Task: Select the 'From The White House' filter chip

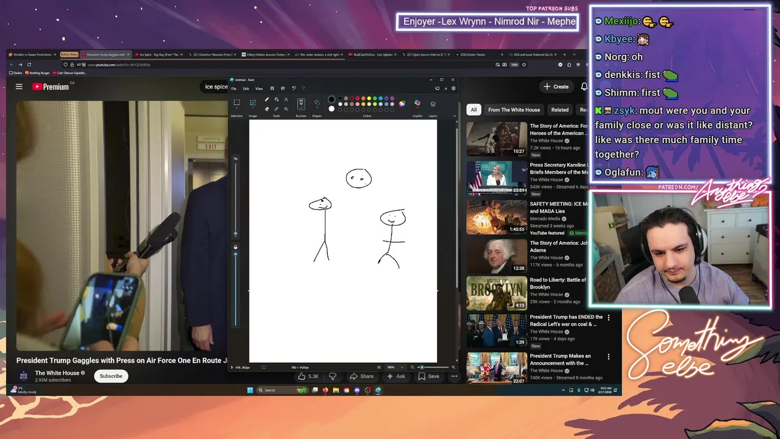Action: (514, 110)
